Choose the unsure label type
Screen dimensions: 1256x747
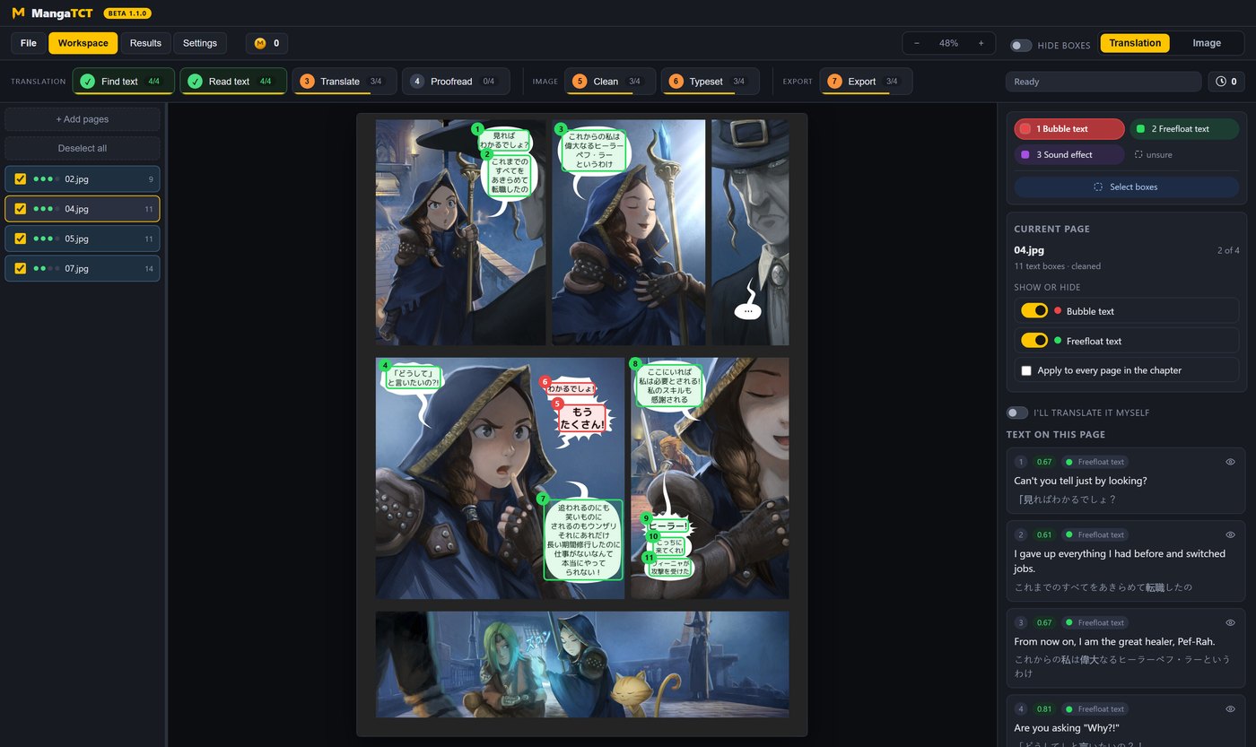[1154, 154]
